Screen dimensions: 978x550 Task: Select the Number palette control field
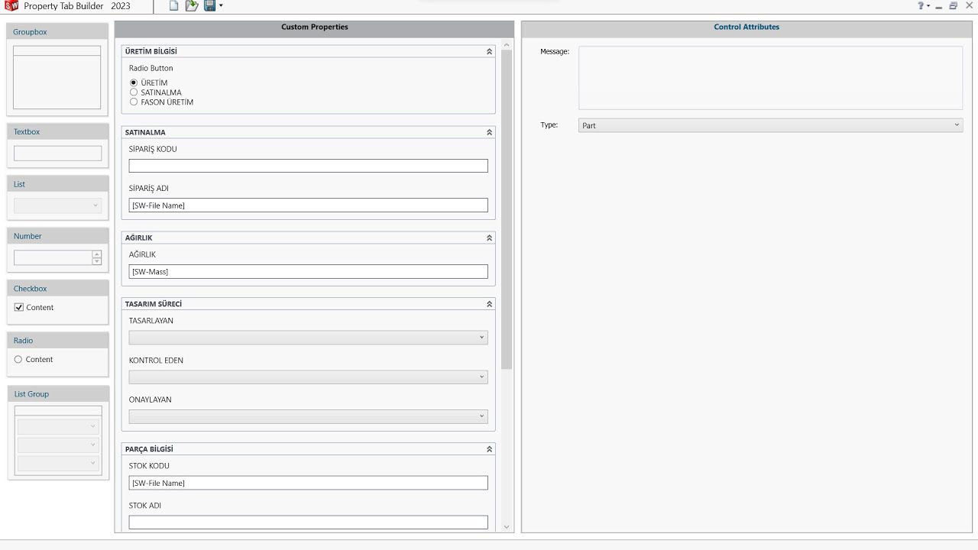pyautogui.click(x=53, y=257)
